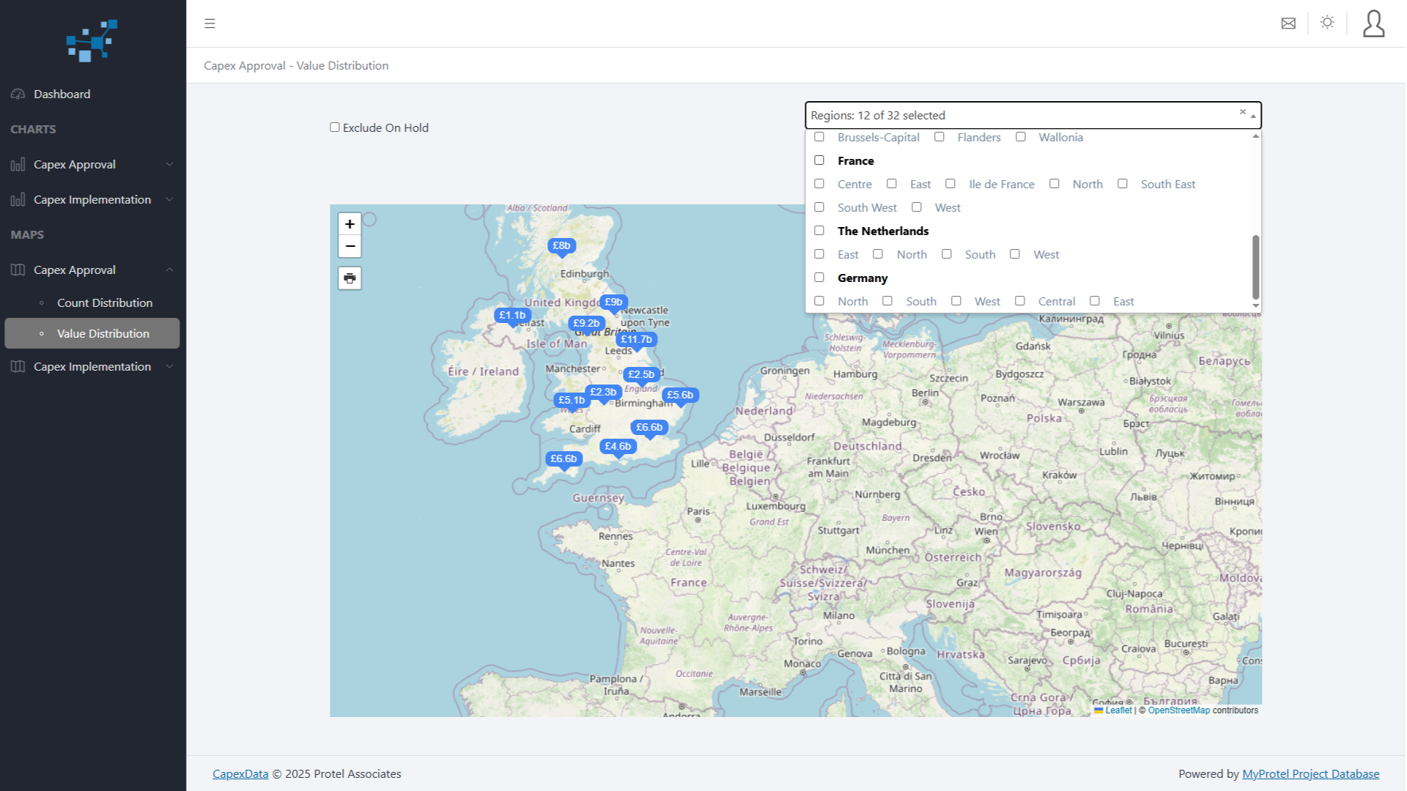
Task: Check Germany West region
Action: pyautogui.click(x=956, y=301)
